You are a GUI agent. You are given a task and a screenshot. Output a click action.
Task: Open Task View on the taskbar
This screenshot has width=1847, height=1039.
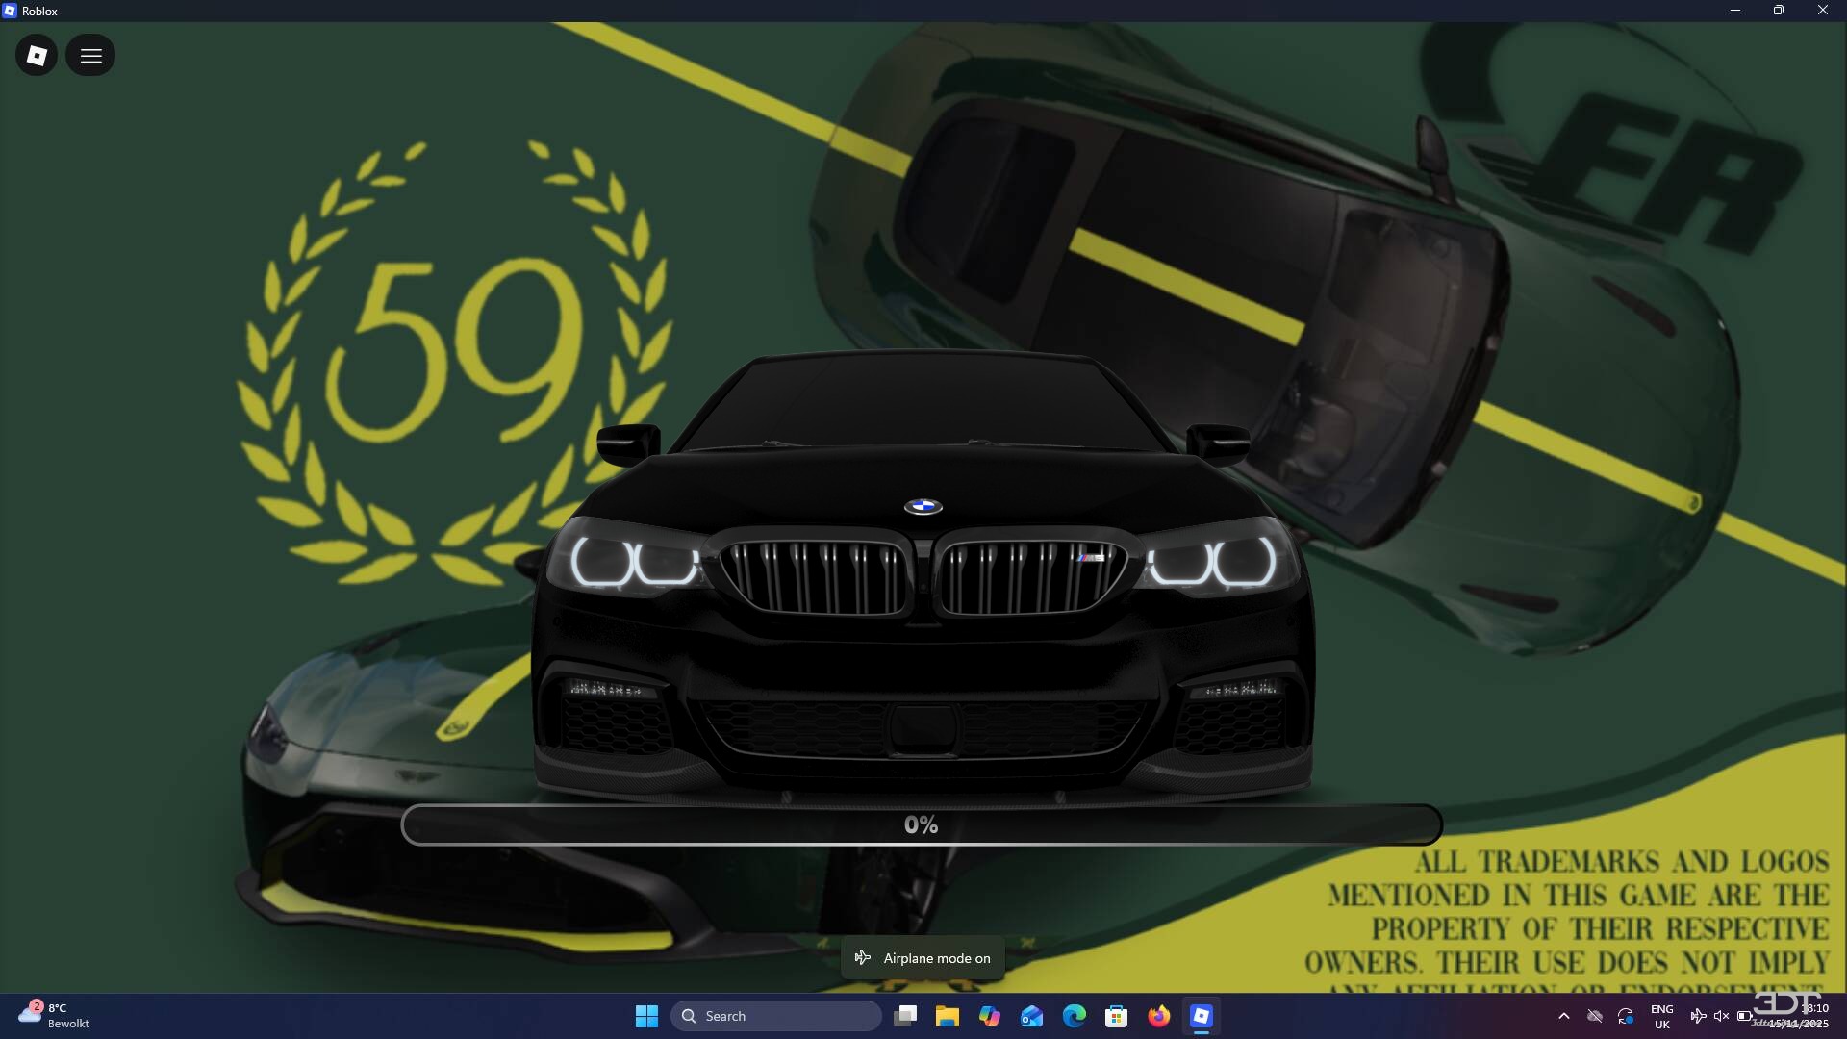905,1016
